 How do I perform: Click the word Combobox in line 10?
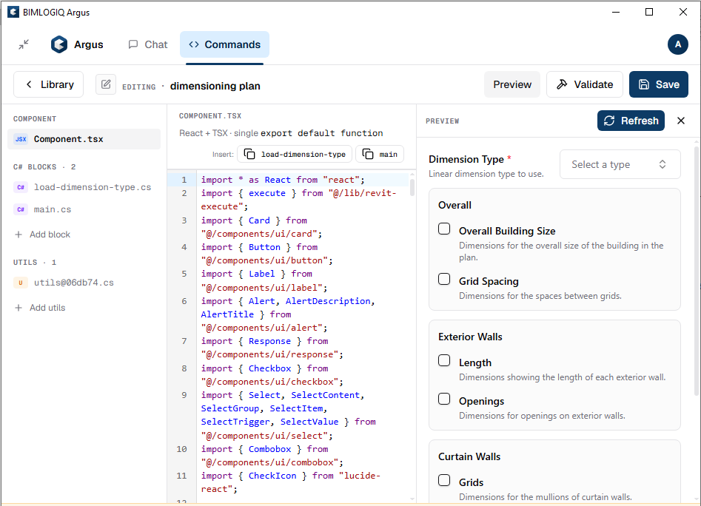coord(270,449)
